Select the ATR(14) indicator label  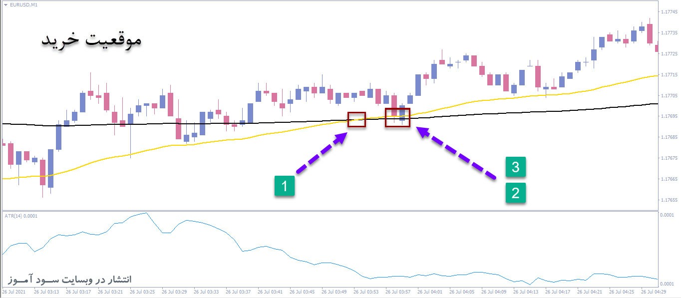coord(20,216)
